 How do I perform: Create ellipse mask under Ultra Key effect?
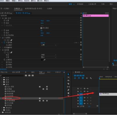(x=5, y=52)
